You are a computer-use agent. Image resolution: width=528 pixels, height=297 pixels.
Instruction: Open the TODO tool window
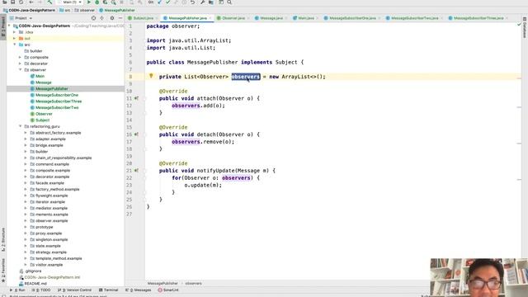click(x=41, y=290)
